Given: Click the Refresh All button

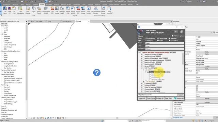Looking at the screenshot, I should point(179,98).
